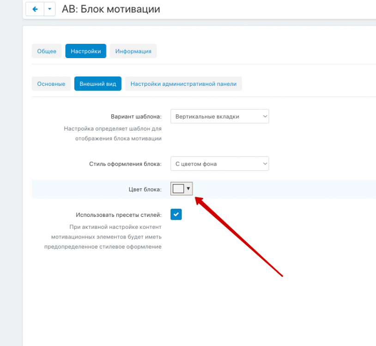
Task: Click the Цвет блока label
Action: pyautogui.click(x=145, y=189)
